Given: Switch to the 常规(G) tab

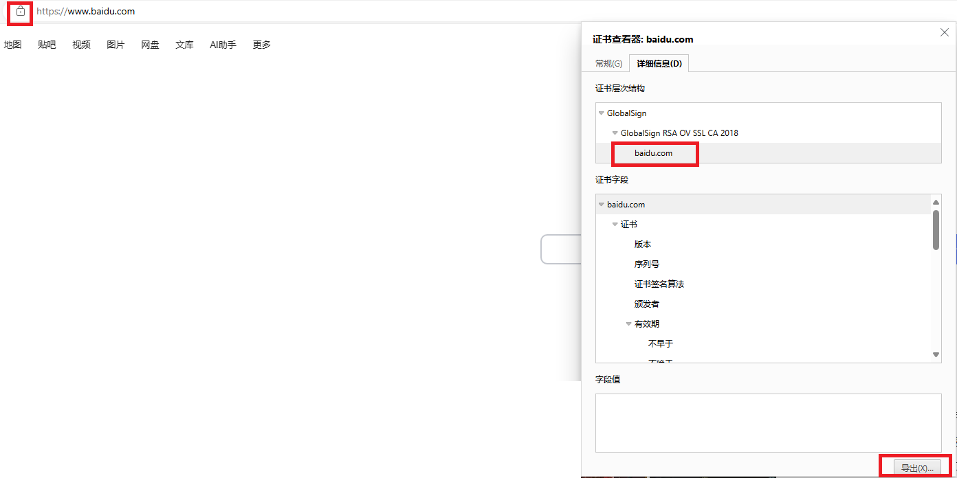Looking at the screenshot, I should [608, 64].
